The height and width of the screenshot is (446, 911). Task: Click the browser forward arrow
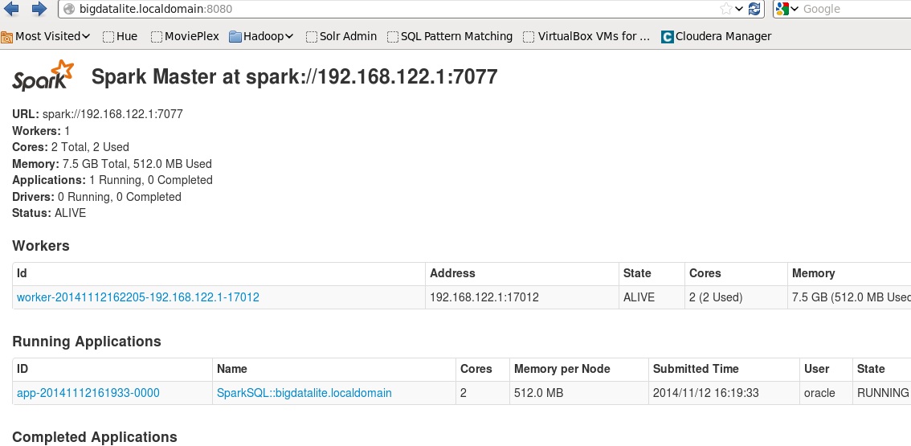tap(39, 9)
